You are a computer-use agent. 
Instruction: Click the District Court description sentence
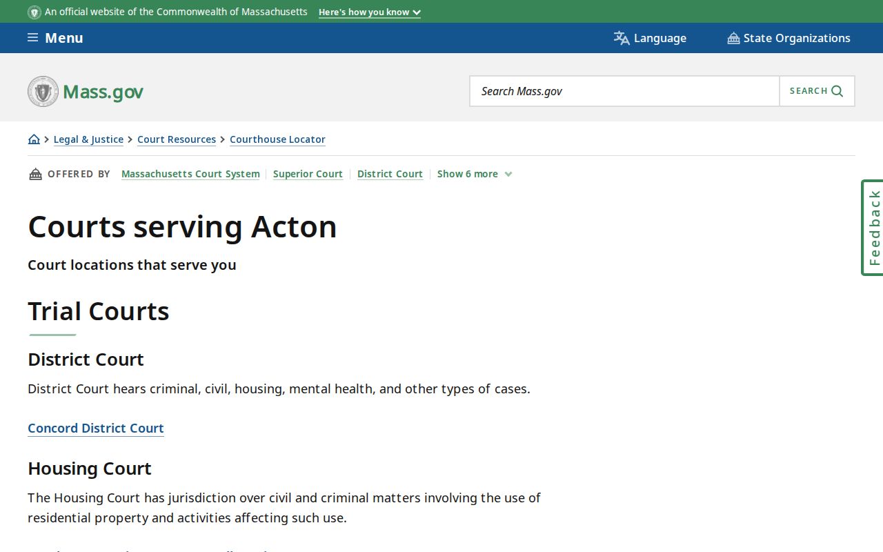279,389
